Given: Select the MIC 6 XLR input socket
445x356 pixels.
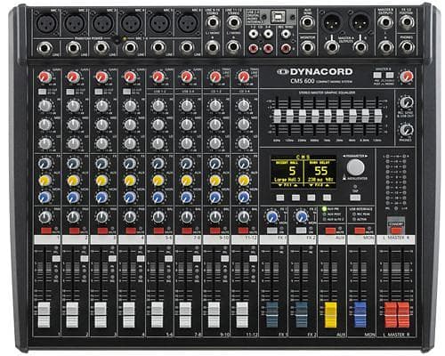Looking at the screenshot, I should click(188, 23).
